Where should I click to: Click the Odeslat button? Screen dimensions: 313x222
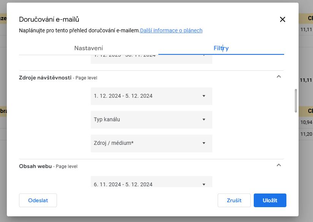coord(38,200)
